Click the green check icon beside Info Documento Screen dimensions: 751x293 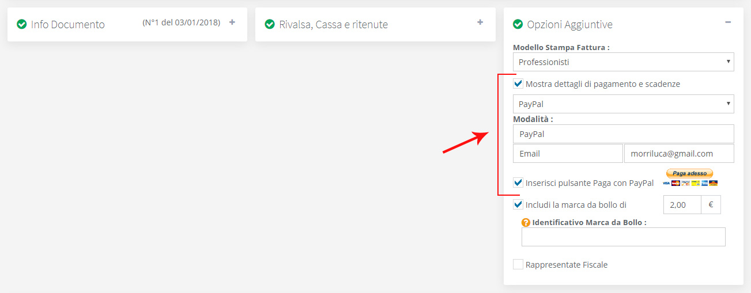coord(22,24)
